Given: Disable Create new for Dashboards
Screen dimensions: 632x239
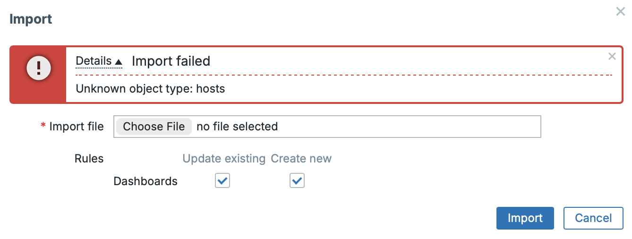Looking at the screenshot, I should pos(297,181).
